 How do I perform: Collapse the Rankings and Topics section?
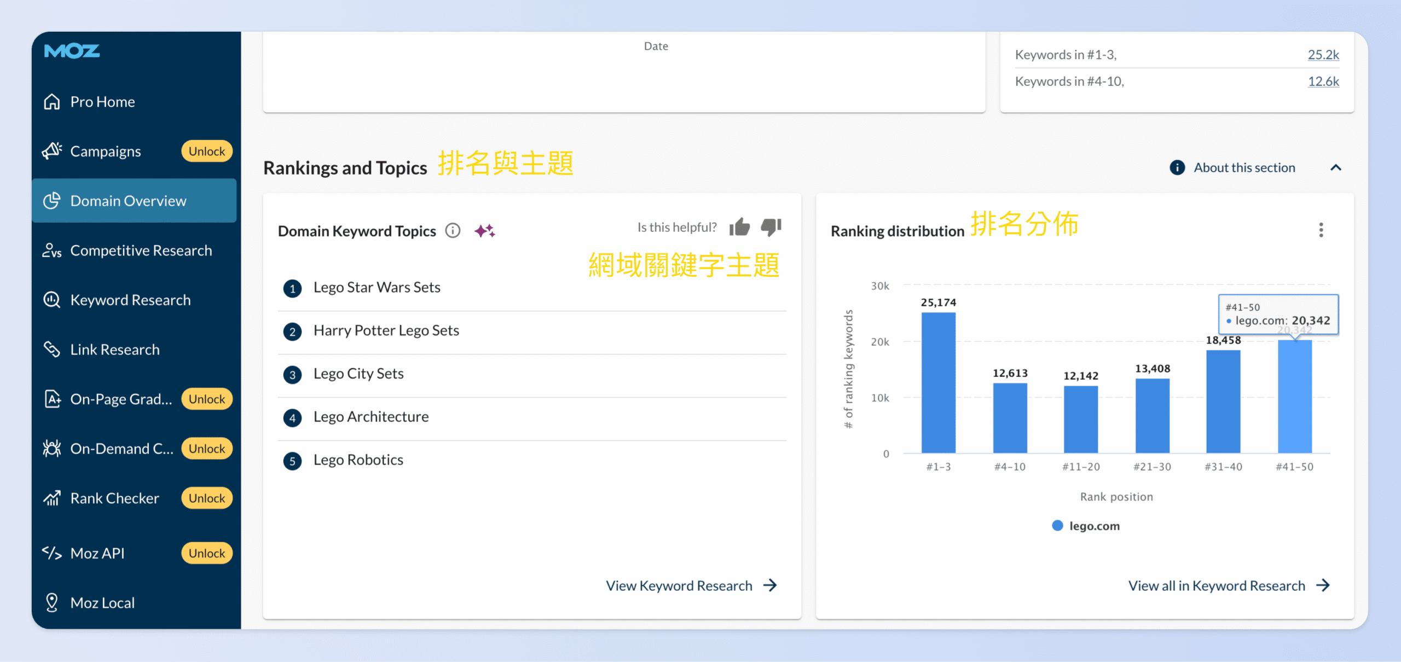(x=1336, y=167)
